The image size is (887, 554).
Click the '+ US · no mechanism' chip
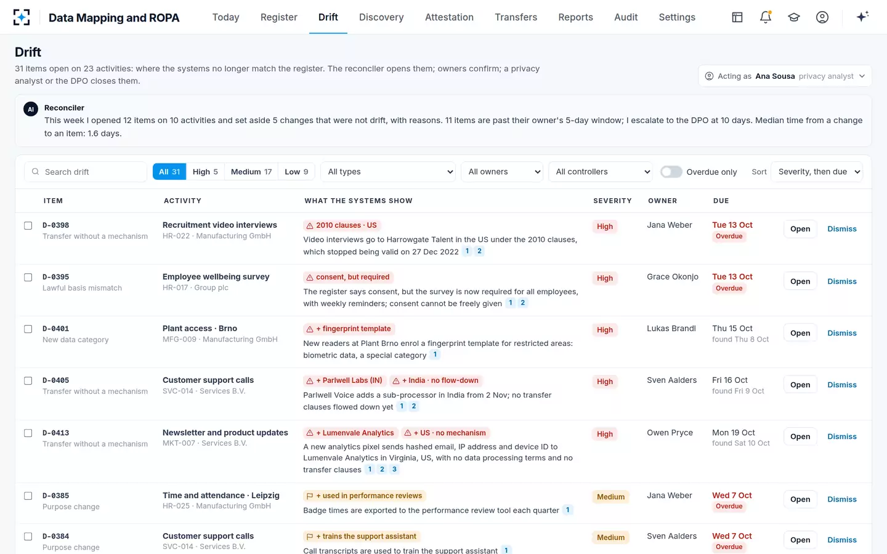pyautogui.click(x=445, y=433)
